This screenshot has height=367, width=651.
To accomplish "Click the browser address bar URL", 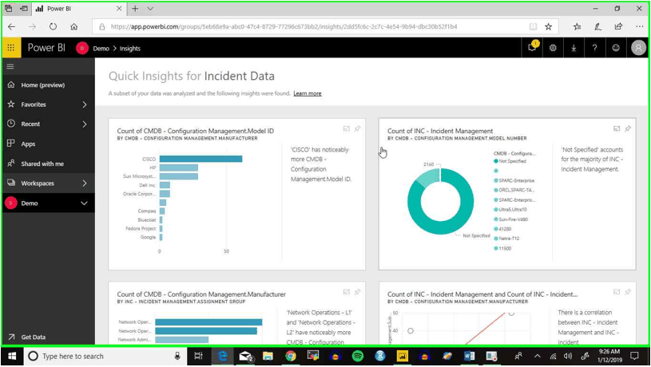I will click(x=284, y=26).
